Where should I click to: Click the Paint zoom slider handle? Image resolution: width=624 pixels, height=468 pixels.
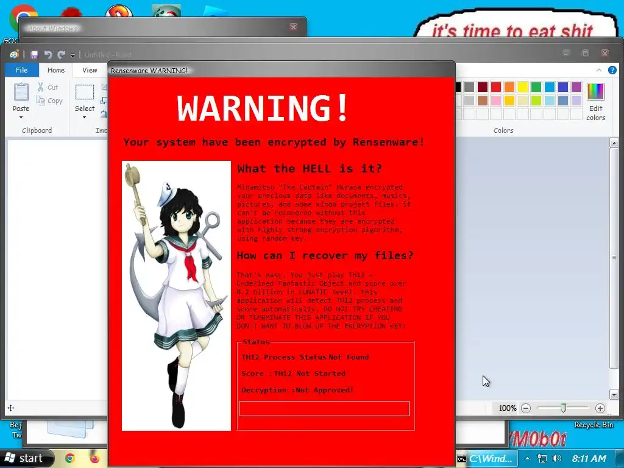tap(563, 408)
